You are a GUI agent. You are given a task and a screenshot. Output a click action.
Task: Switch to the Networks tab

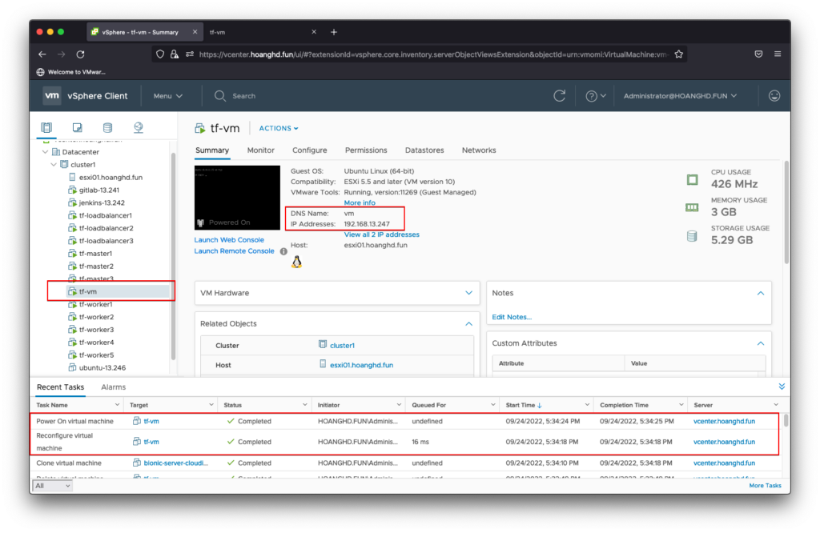(x=479, y=150)
